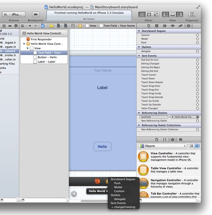The image size is (212, 215).
Task: Select Label - Label in outline
Action: [x=44, y=62]
